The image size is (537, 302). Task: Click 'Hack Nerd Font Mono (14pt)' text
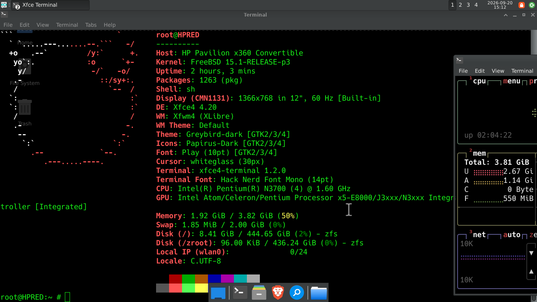[x=277, y=179]
